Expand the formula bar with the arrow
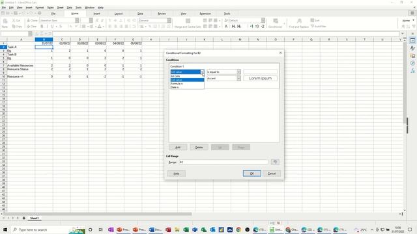The image size is (417, 234). pos(403,34)
